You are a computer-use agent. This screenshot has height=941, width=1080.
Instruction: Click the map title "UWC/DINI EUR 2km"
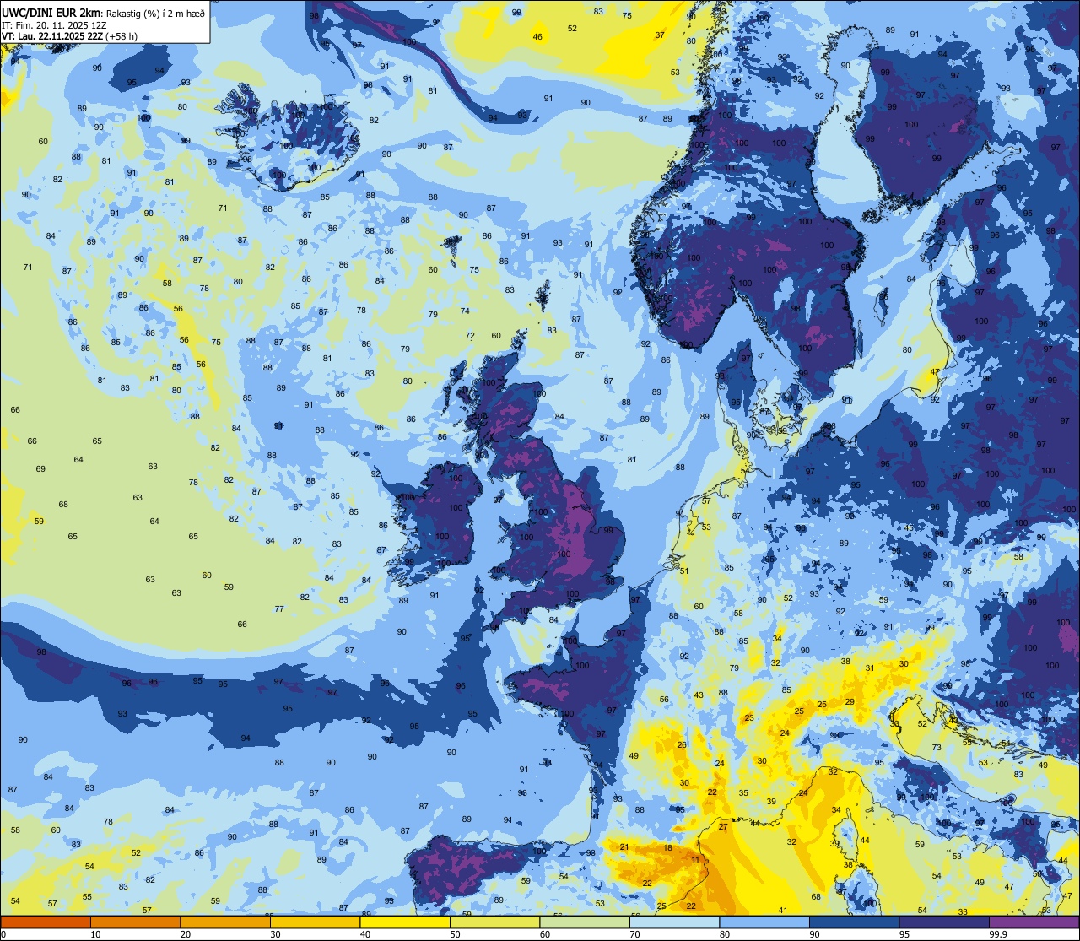pos(50,13)
